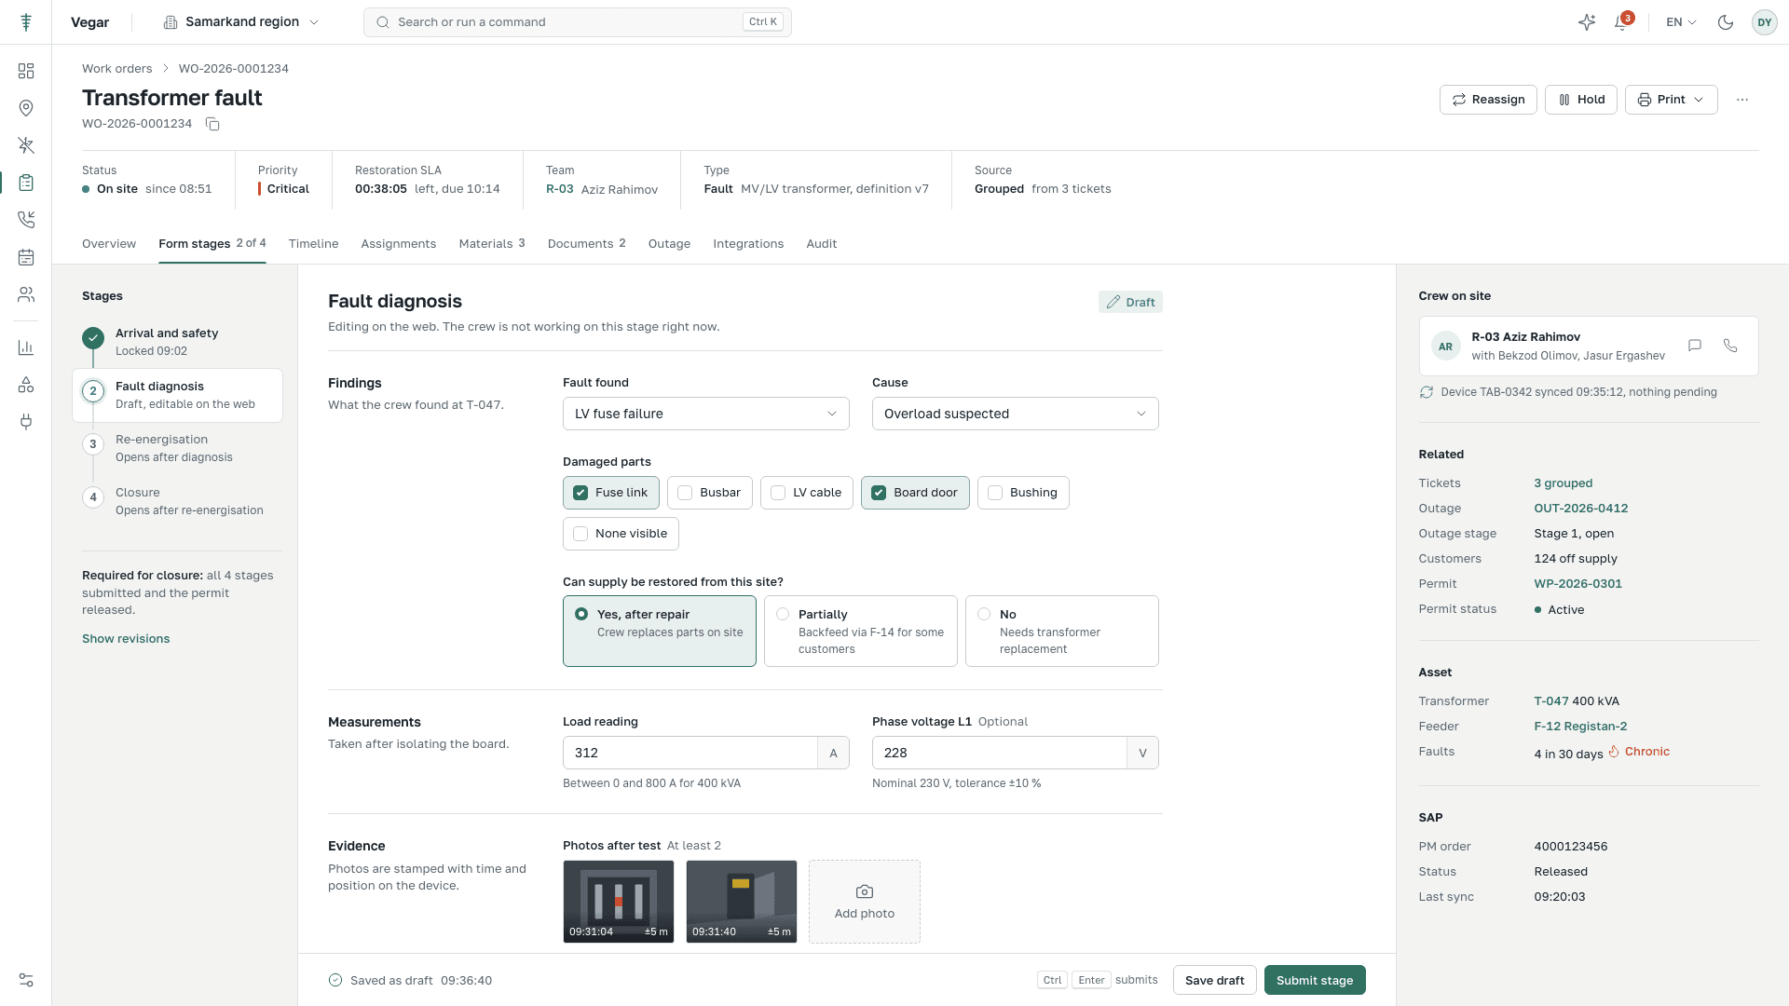Switch to the Timeline tab
1789x1006 pixels.
(x=313, y=244)
